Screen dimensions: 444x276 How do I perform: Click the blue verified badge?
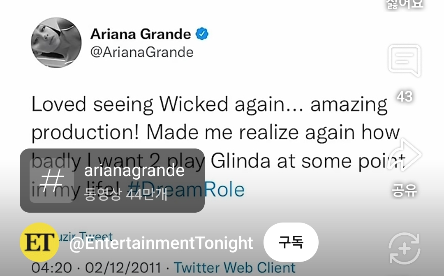[202, 34]
